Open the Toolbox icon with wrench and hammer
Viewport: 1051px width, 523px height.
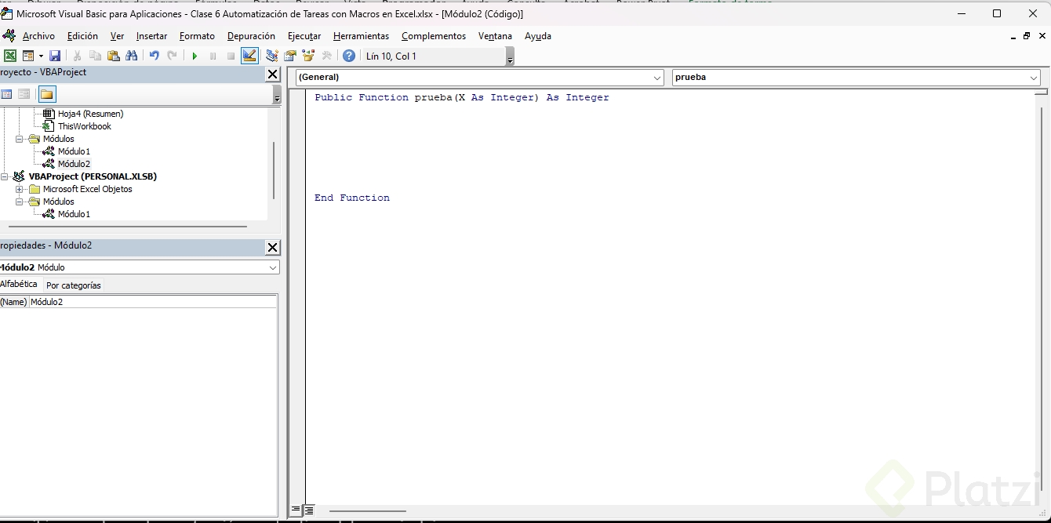(327, 56)
